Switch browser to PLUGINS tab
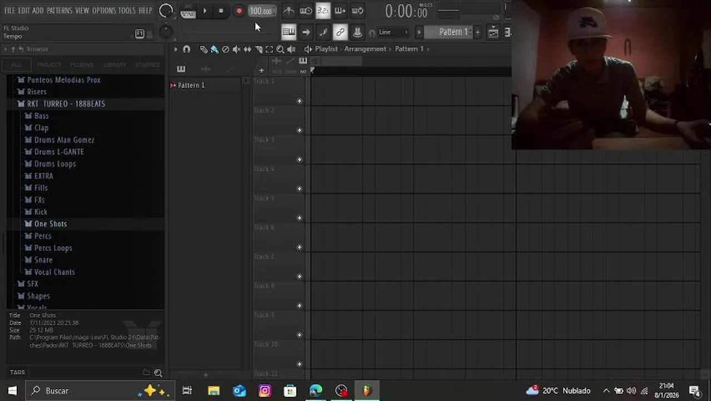This screenshot has width=711, height=401. 82,65
